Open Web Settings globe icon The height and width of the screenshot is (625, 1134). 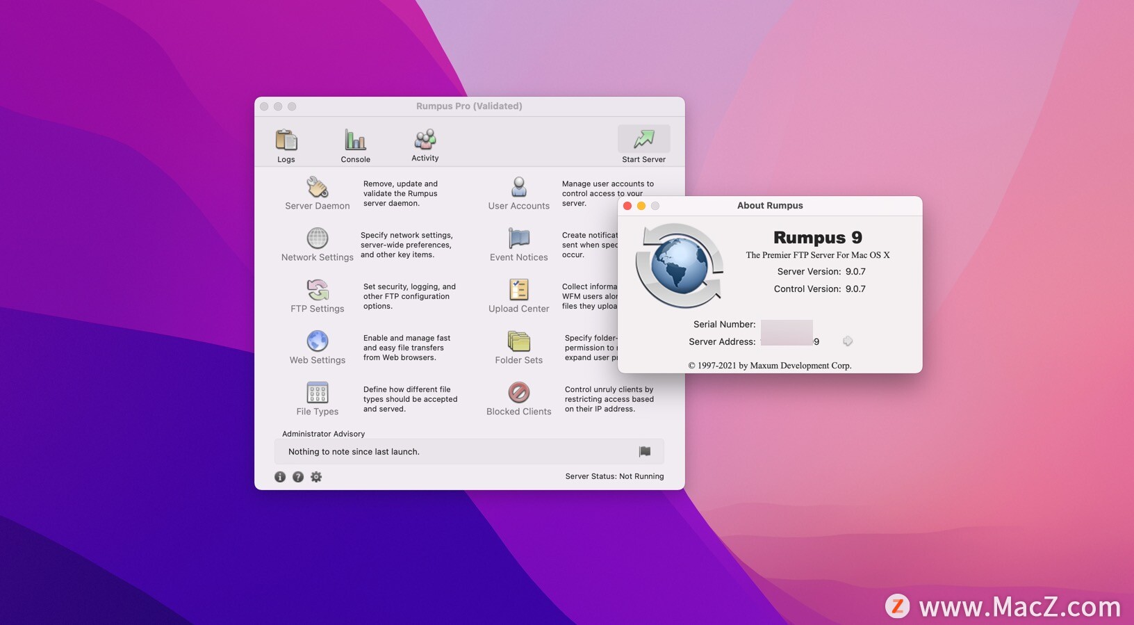[318, 341]
